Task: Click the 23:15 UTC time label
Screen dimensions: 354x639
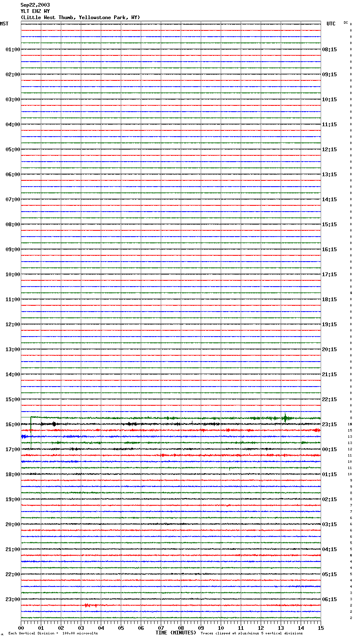Action: tap(329, 424)
